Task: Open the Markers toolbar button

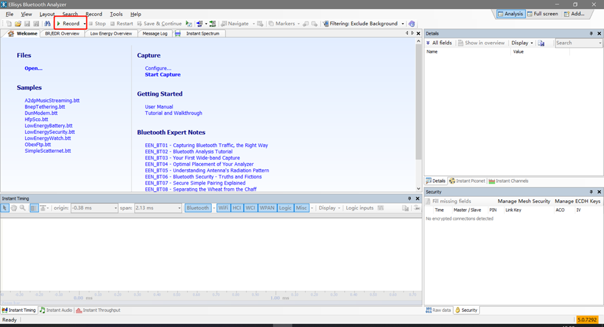Action: coord(281,24)
